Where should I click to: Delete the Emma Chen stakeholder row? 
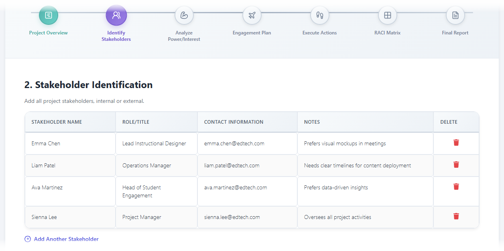[x=456, y=143]
